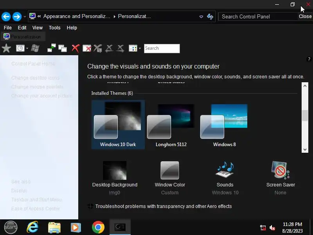Click the blue Forward arrow button
Image resolution: width=313 pixels, height=235 pixels.
(17, 16)
